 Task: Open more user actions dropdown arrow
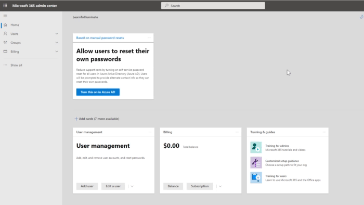tap(132, 186)
